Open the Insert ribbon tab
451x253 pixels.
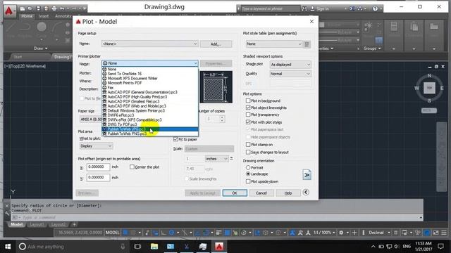click(44, 16)
